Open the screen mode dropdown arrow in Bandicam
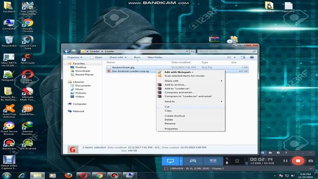318x179 pixels. point(181,161)
